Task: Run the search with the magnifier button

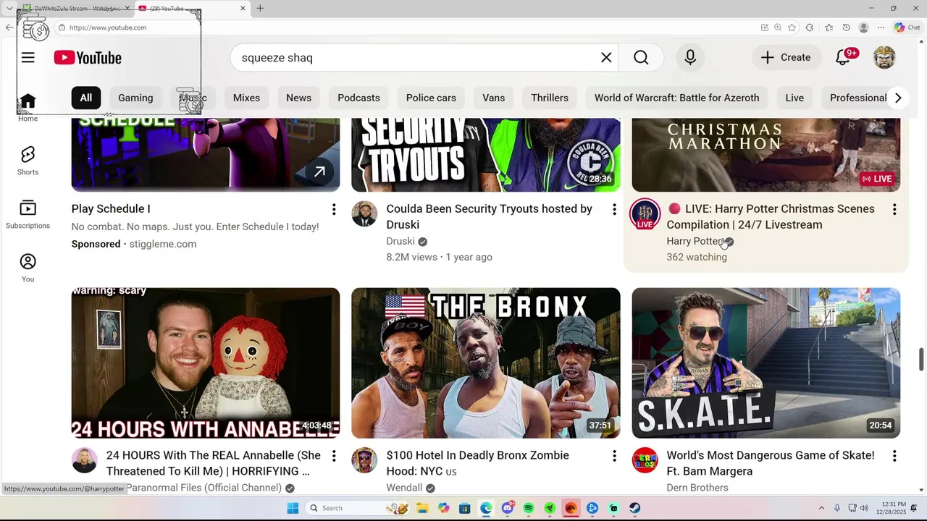Action: click(x=641, y=58)
